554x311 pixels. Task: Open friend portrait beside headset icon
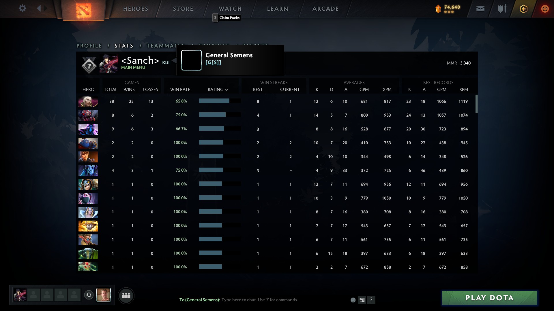tap(104, 295)
